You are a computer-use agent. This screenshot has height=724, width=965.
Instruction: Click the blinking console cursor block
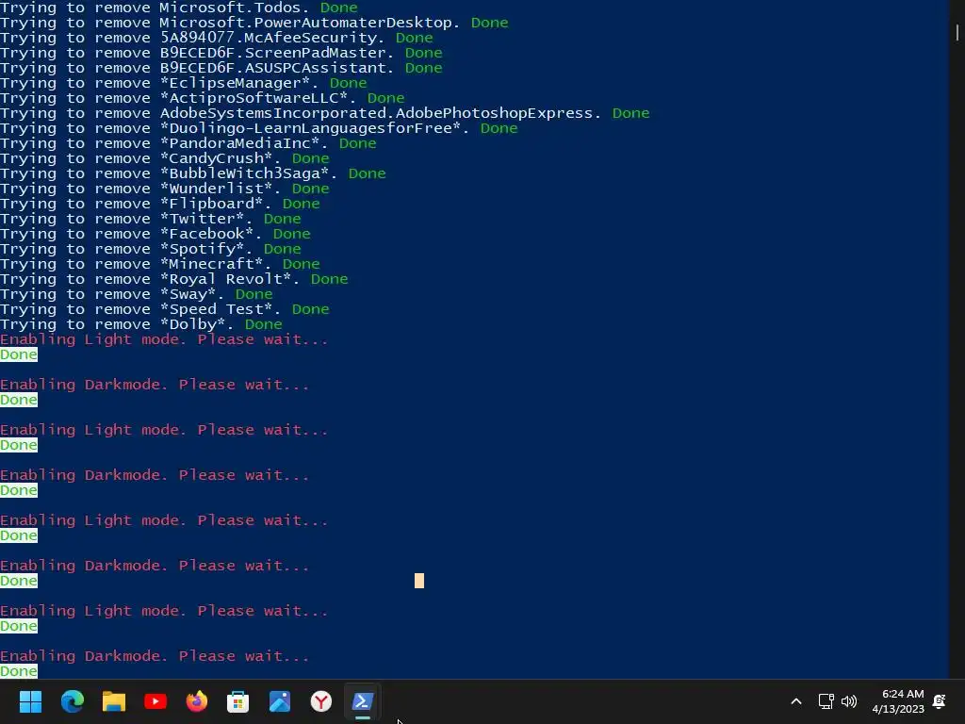tap(419, 581)
